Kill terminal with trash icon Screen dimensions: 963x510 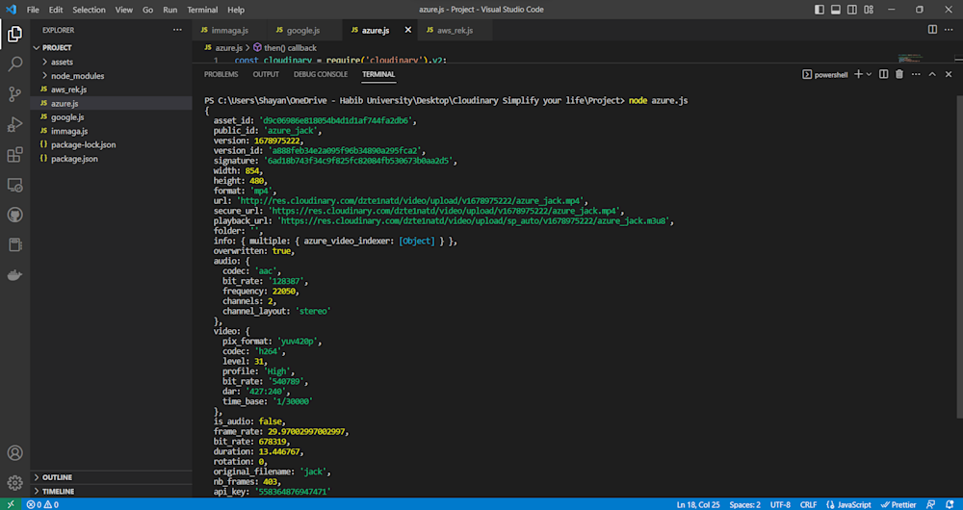point(899,74)
